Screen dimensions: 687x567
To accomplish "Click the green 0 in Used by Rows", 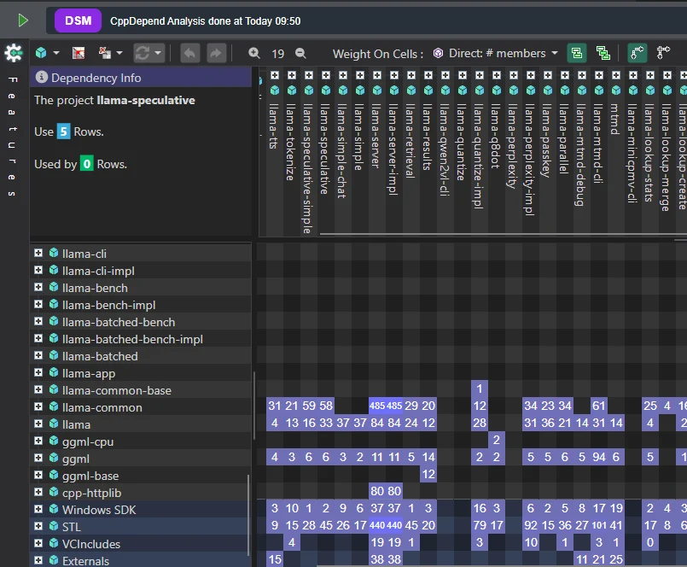I will 87,164.
